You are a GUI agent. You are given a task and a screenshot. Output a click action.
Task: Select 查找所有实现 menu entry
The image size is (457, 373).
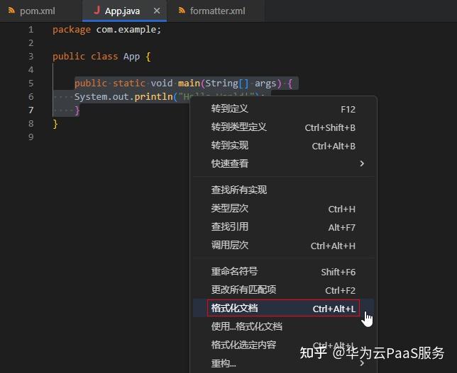coord(283,190)
